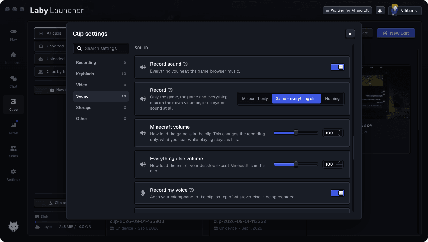Select Sound settings category

pyautogui.click(x=101, y=96)
